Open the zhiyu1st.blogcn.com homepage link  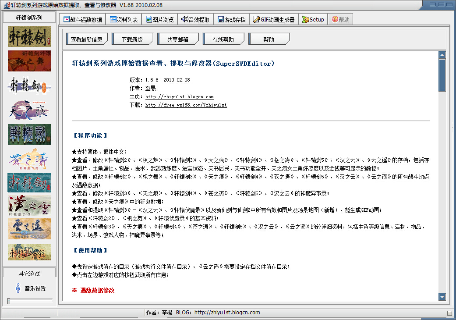pyautogui.click(x=180, y=96)
